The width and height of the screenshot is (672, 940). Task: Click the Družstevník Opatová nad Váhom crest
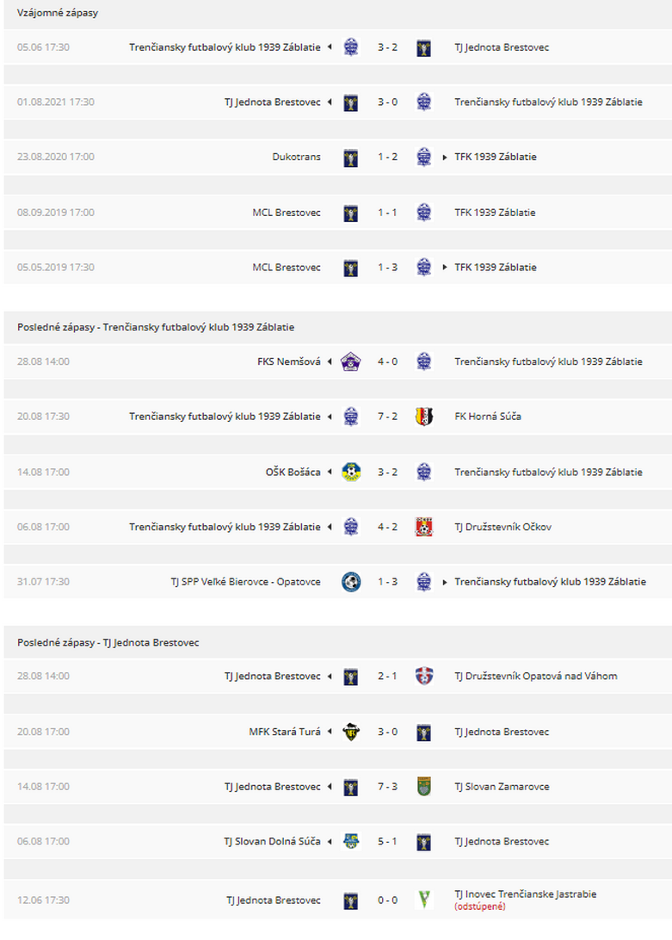coord(424,676)
